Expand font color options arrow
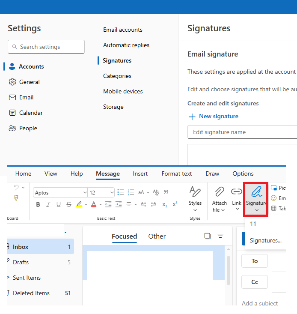 pos(101,204)
